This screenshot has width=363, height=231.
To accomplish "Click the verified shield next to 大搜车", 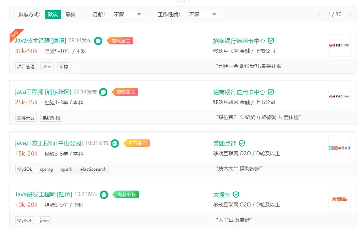I will tap(236, 195).
